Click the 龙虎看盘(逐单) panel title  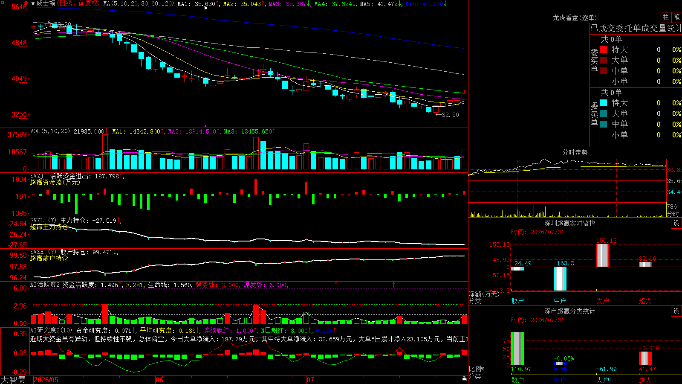point(575,17)
